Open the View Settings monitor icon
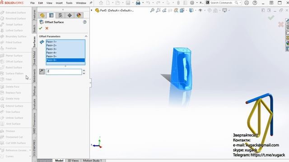The width and height of the screenshot is (289, 162). pos(224,10)
